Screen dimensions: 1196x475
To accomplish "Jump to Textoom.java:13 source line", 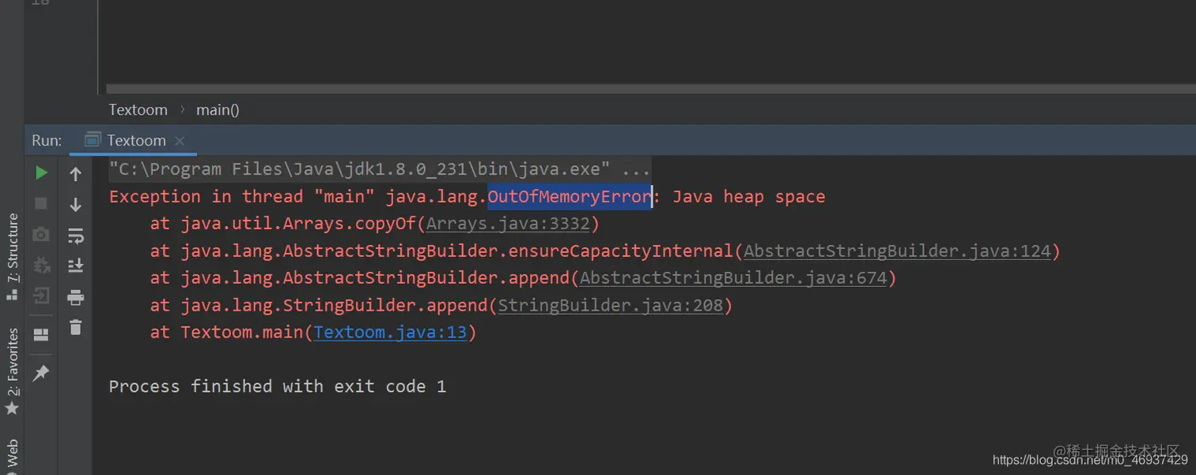I will coord(391,332).
